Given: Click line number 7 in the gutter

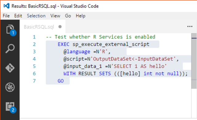Looking at the screenshot, I should click(x=34, y=81).
